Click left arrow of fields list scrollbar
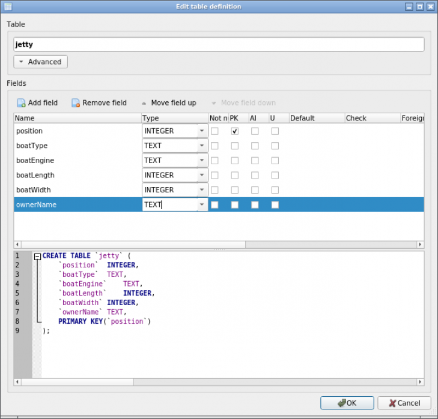The width and height of the screenshot is (438, 419). [x=17, y=245]
